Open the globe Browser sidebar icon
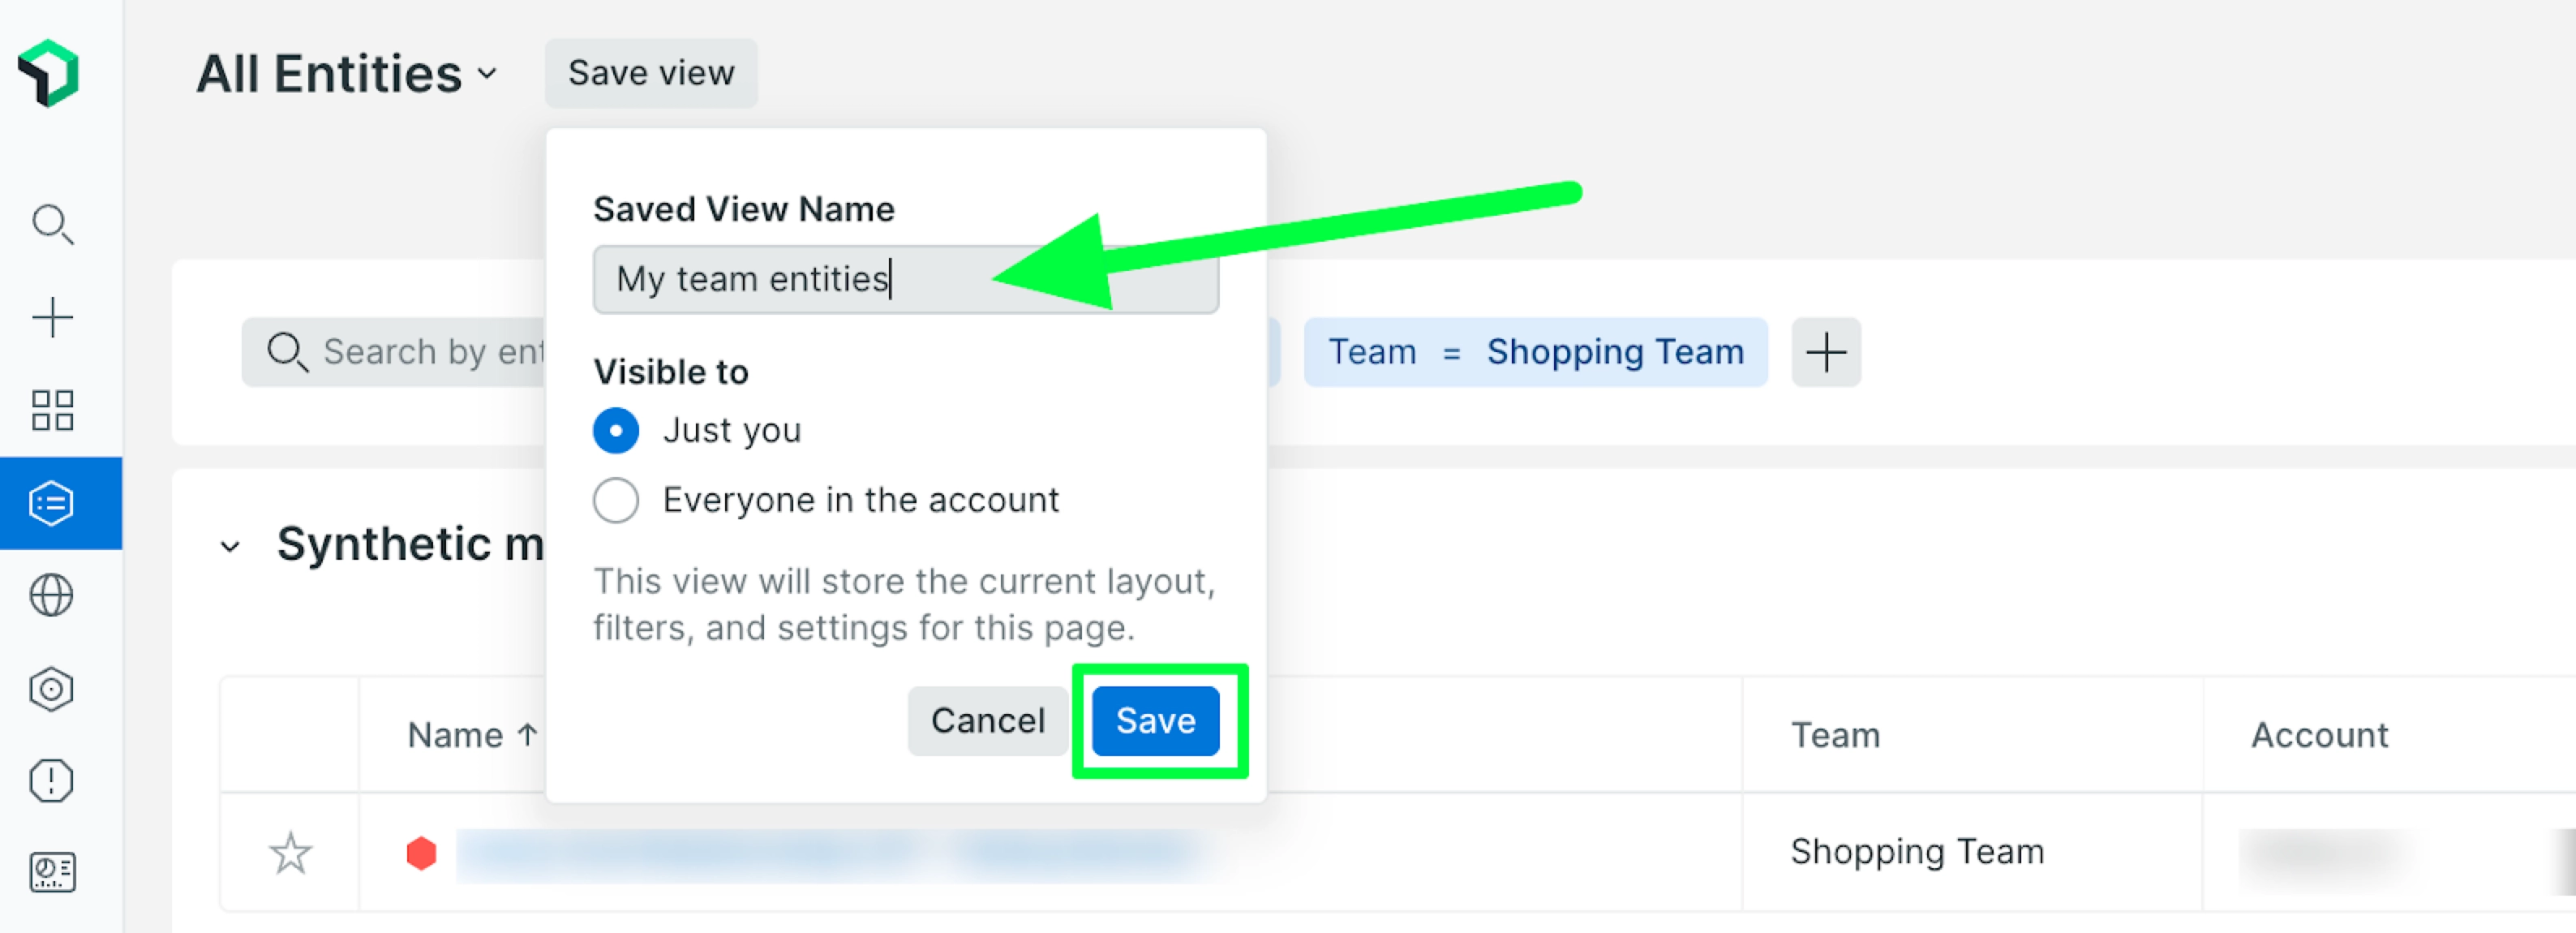The width and height of the screenshot is (2576, 933). 52,596
